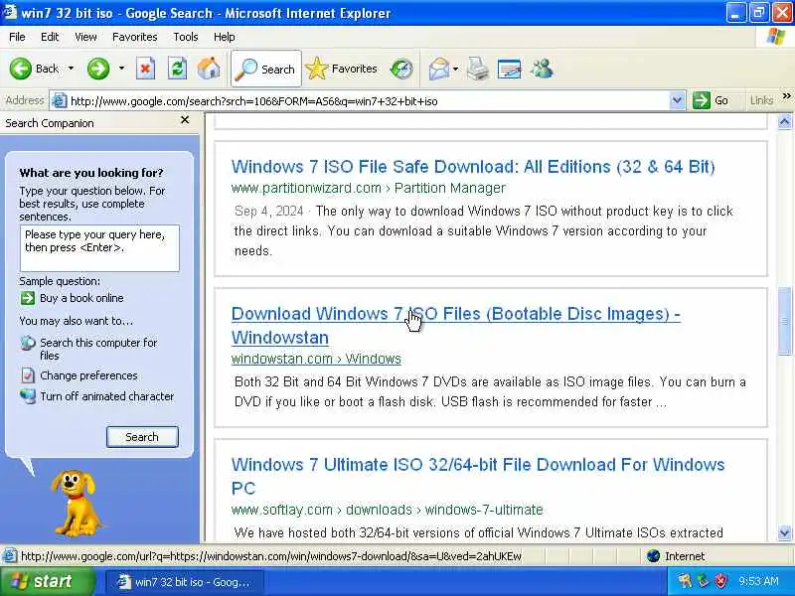Viewport: 795px width, 596px height.
Task: Open the View menu
Action: pyautogui.click(x=85, y=37)
